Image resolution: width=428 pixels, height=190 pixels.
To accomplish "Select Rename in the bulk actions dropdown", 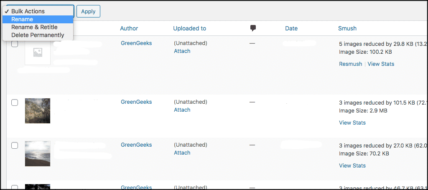I will pyautogui.click(x=38, y=19).
